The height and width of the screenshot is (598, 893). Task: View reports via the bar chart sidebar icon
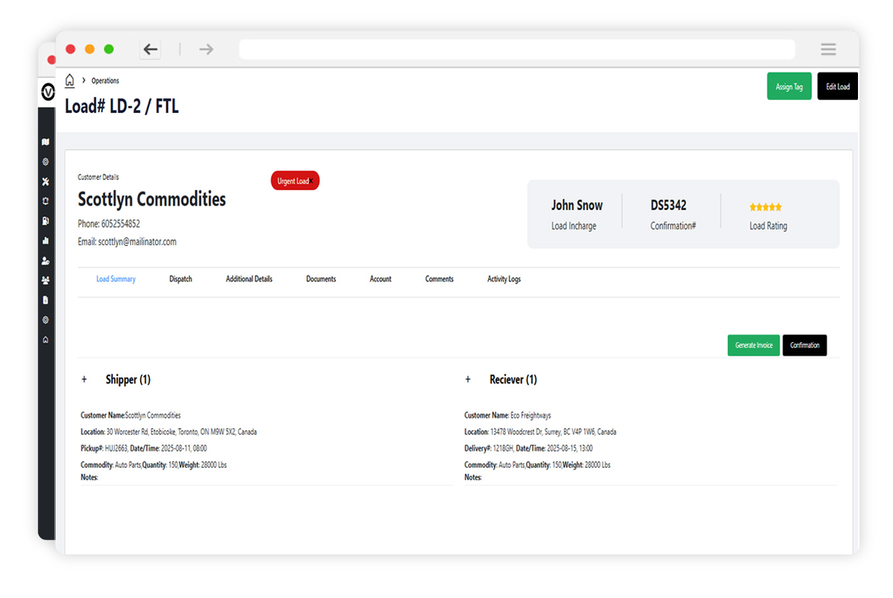(x=46, y=241)
